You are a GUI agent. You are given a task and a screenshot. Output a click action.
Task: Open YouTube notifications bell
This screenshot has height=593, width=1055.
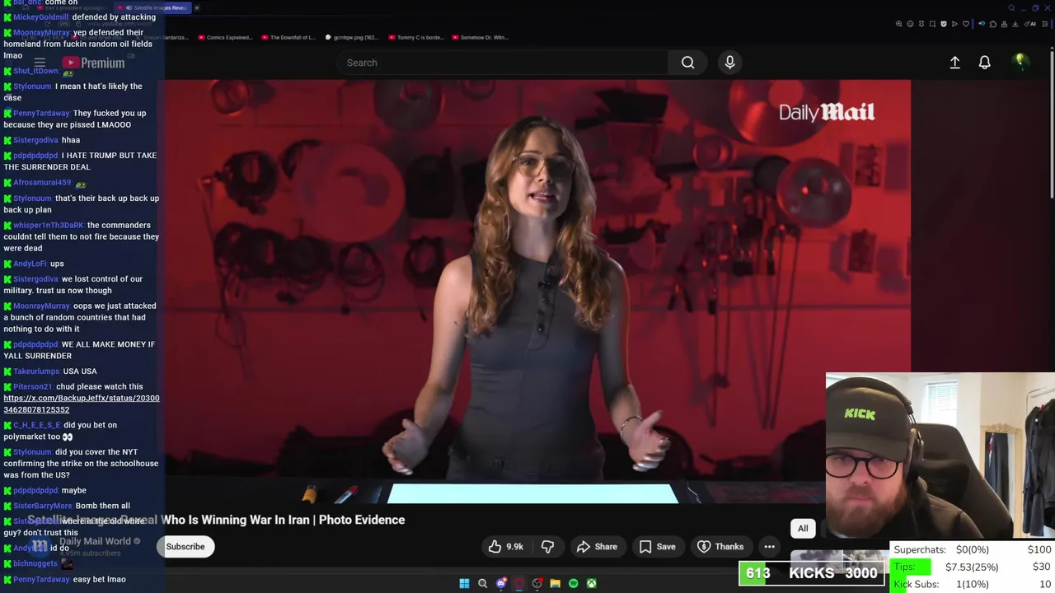pyautogui.click(x=984, y=63)
